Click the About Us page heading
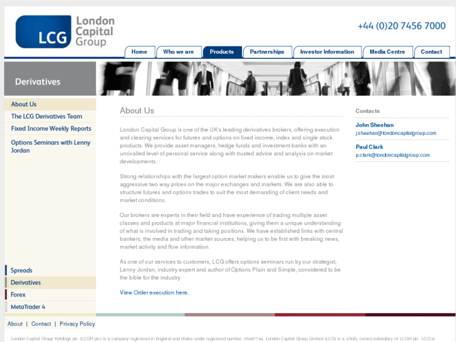 pos(137,110)
